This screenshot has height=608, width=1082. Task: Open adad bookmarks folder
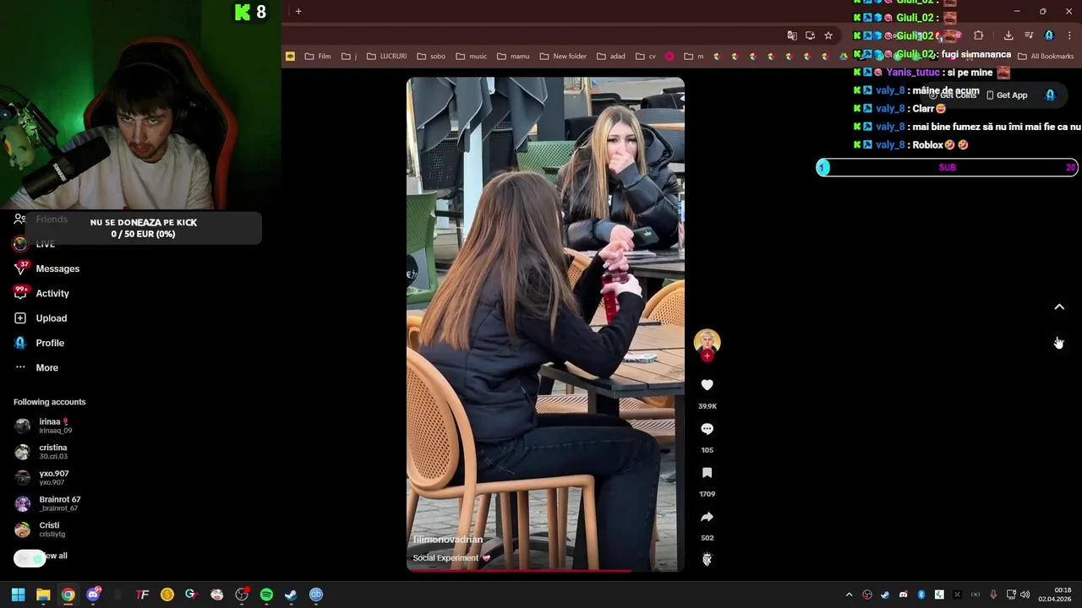coord(610,57)
